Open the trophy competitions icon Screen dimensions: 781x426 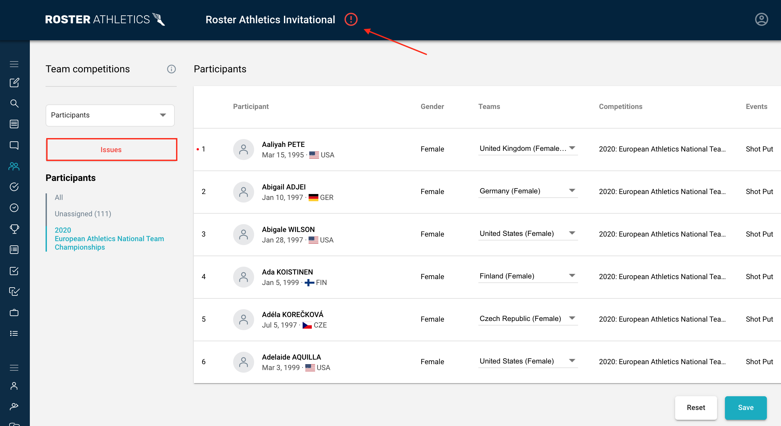click(14, 229)
